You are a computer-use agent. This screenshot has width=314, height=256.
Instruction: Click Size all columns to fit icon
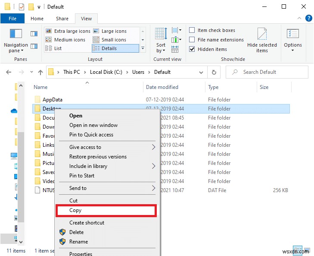175,49
